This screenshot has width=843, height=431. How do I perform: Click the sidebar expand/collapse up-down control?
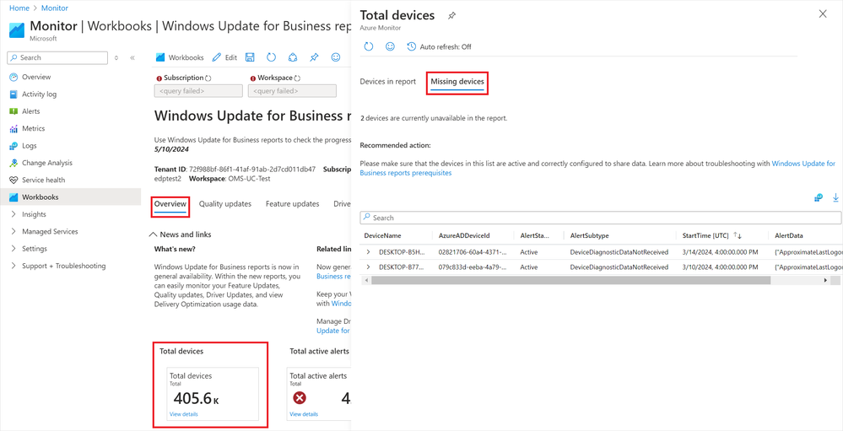(x=116, y=57)
